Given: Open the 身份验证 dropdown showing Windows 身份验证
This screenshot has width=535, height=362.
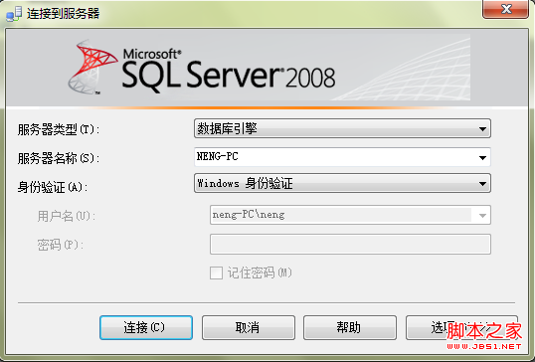Looking at the screenshot, I should (x=342, y=183).
